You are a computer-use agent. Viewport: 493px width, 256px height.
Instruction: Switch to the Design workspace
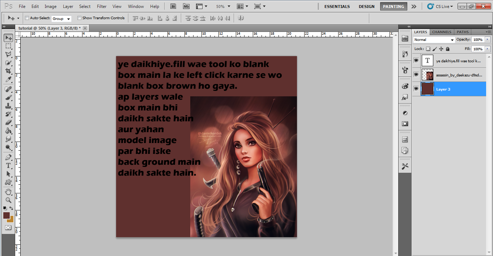366,6
